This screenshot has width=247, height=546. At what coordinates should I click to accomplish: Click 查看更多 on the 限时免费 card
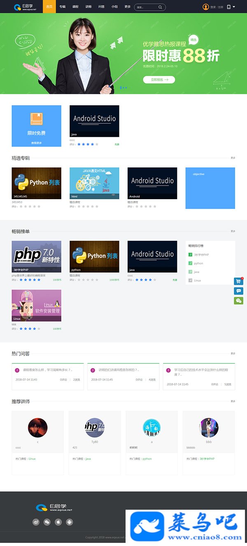[x=36, y=143]
